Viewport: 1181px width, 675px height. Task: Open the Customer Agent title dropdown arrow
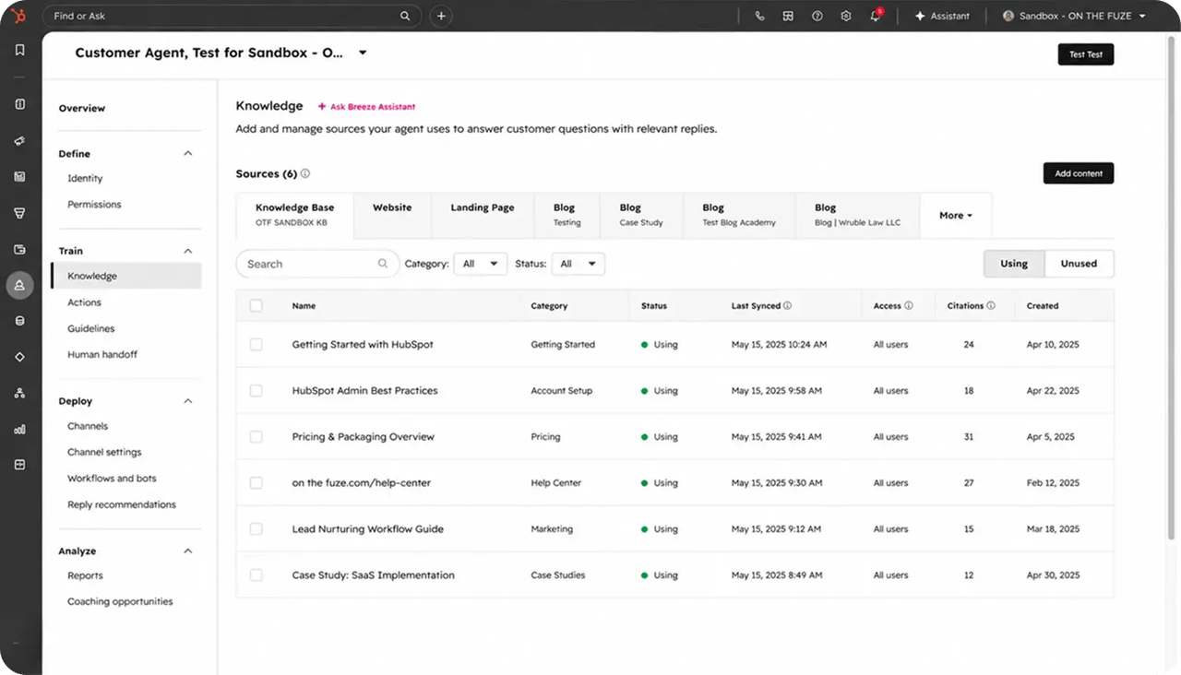[363, 53]
